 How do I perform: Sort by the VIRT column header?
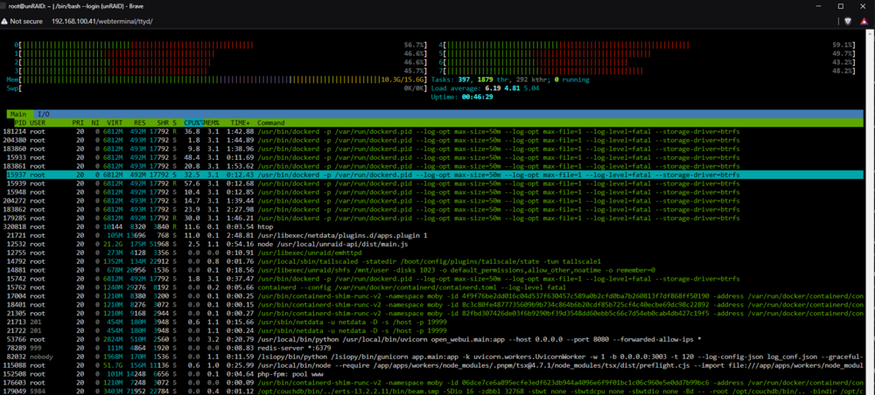click(115, 122)
